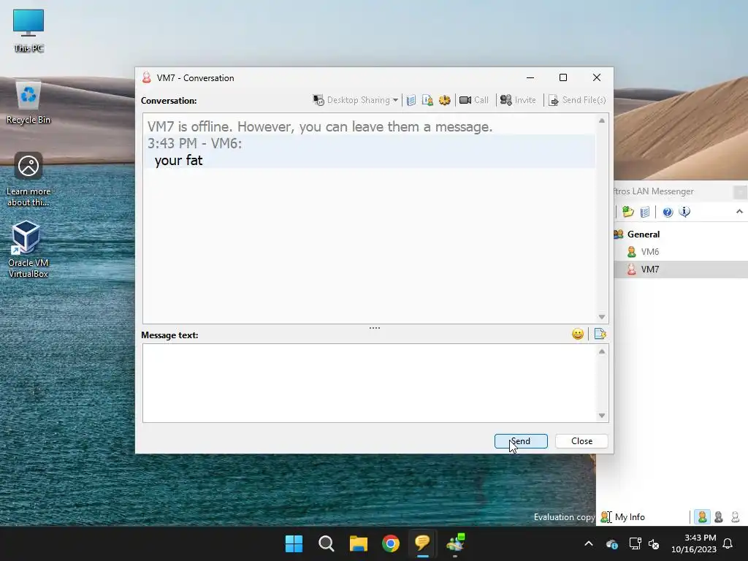Start a video Call with VM7
The width and height of the screenshot is (748, 561).
pos(474,100)
